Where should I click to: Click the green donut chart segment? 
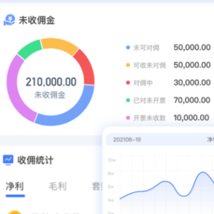tap(30, 49)
